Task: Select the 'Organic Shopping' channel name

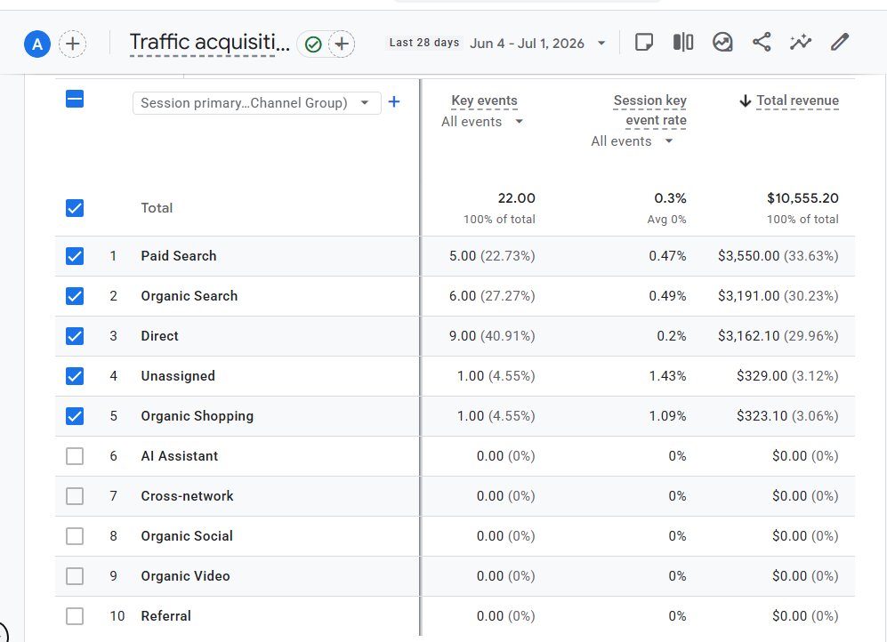Action: coord(197,416)
